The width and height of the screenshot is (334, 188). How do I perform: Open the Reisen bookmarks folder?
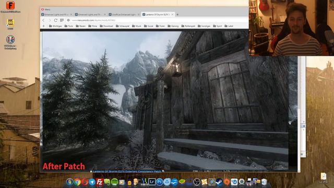pyautogui.click(x=81, y=26)
